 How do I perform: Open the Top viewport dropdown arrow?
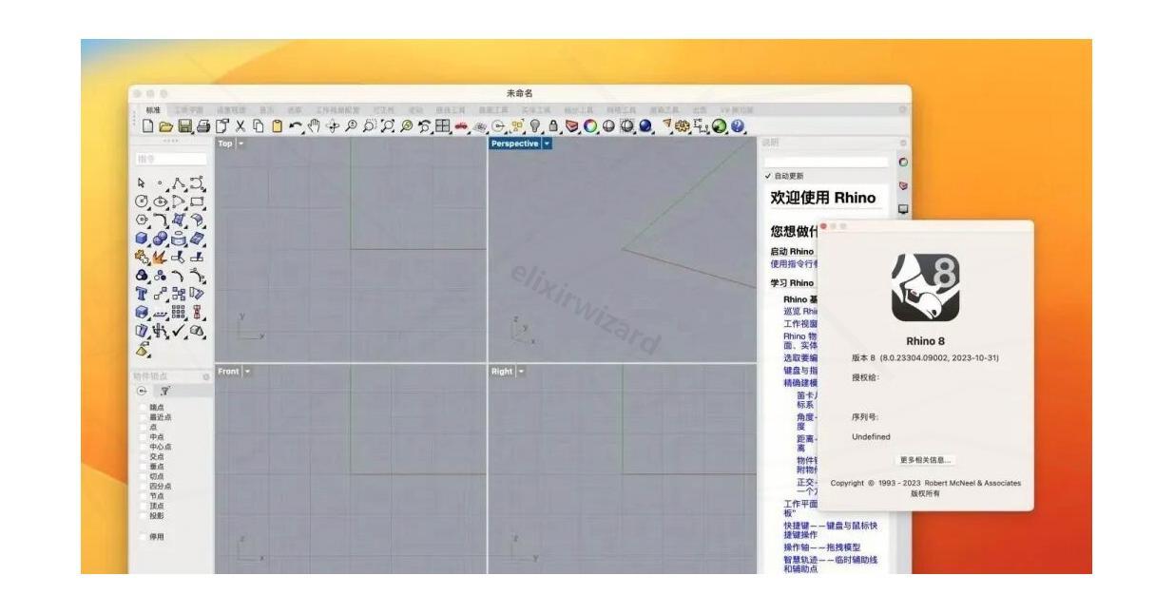[241, 144]
